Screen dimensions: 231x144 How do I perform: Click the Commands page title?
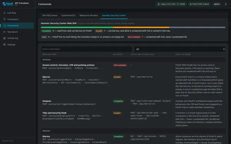coord(45,4)
